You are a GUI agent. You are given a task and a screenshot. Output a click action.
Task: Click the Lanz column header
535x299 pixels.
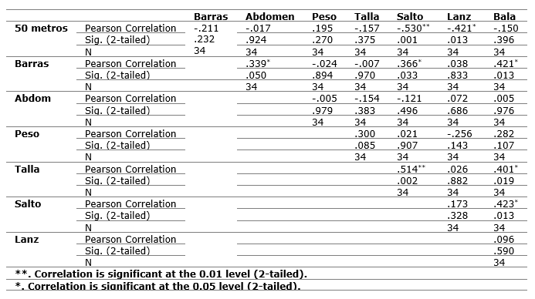[x=459, y=16]
